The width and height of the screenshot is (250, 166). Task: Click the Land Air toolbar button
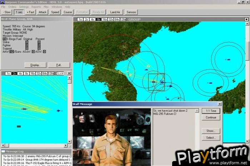tap(115, 12)
